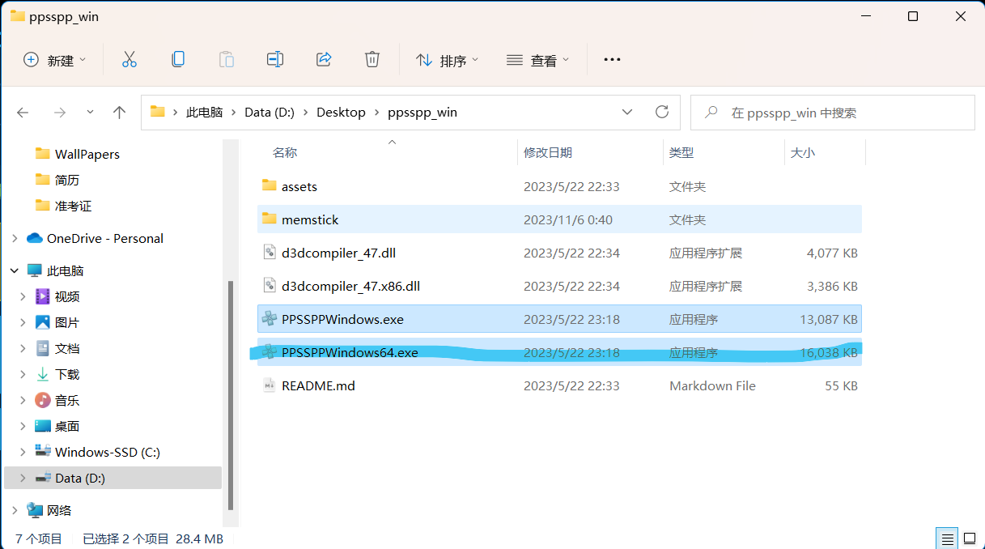Click 此电脑 in address bar breadcrumb
Screen dimensions: 985x549
204,113
